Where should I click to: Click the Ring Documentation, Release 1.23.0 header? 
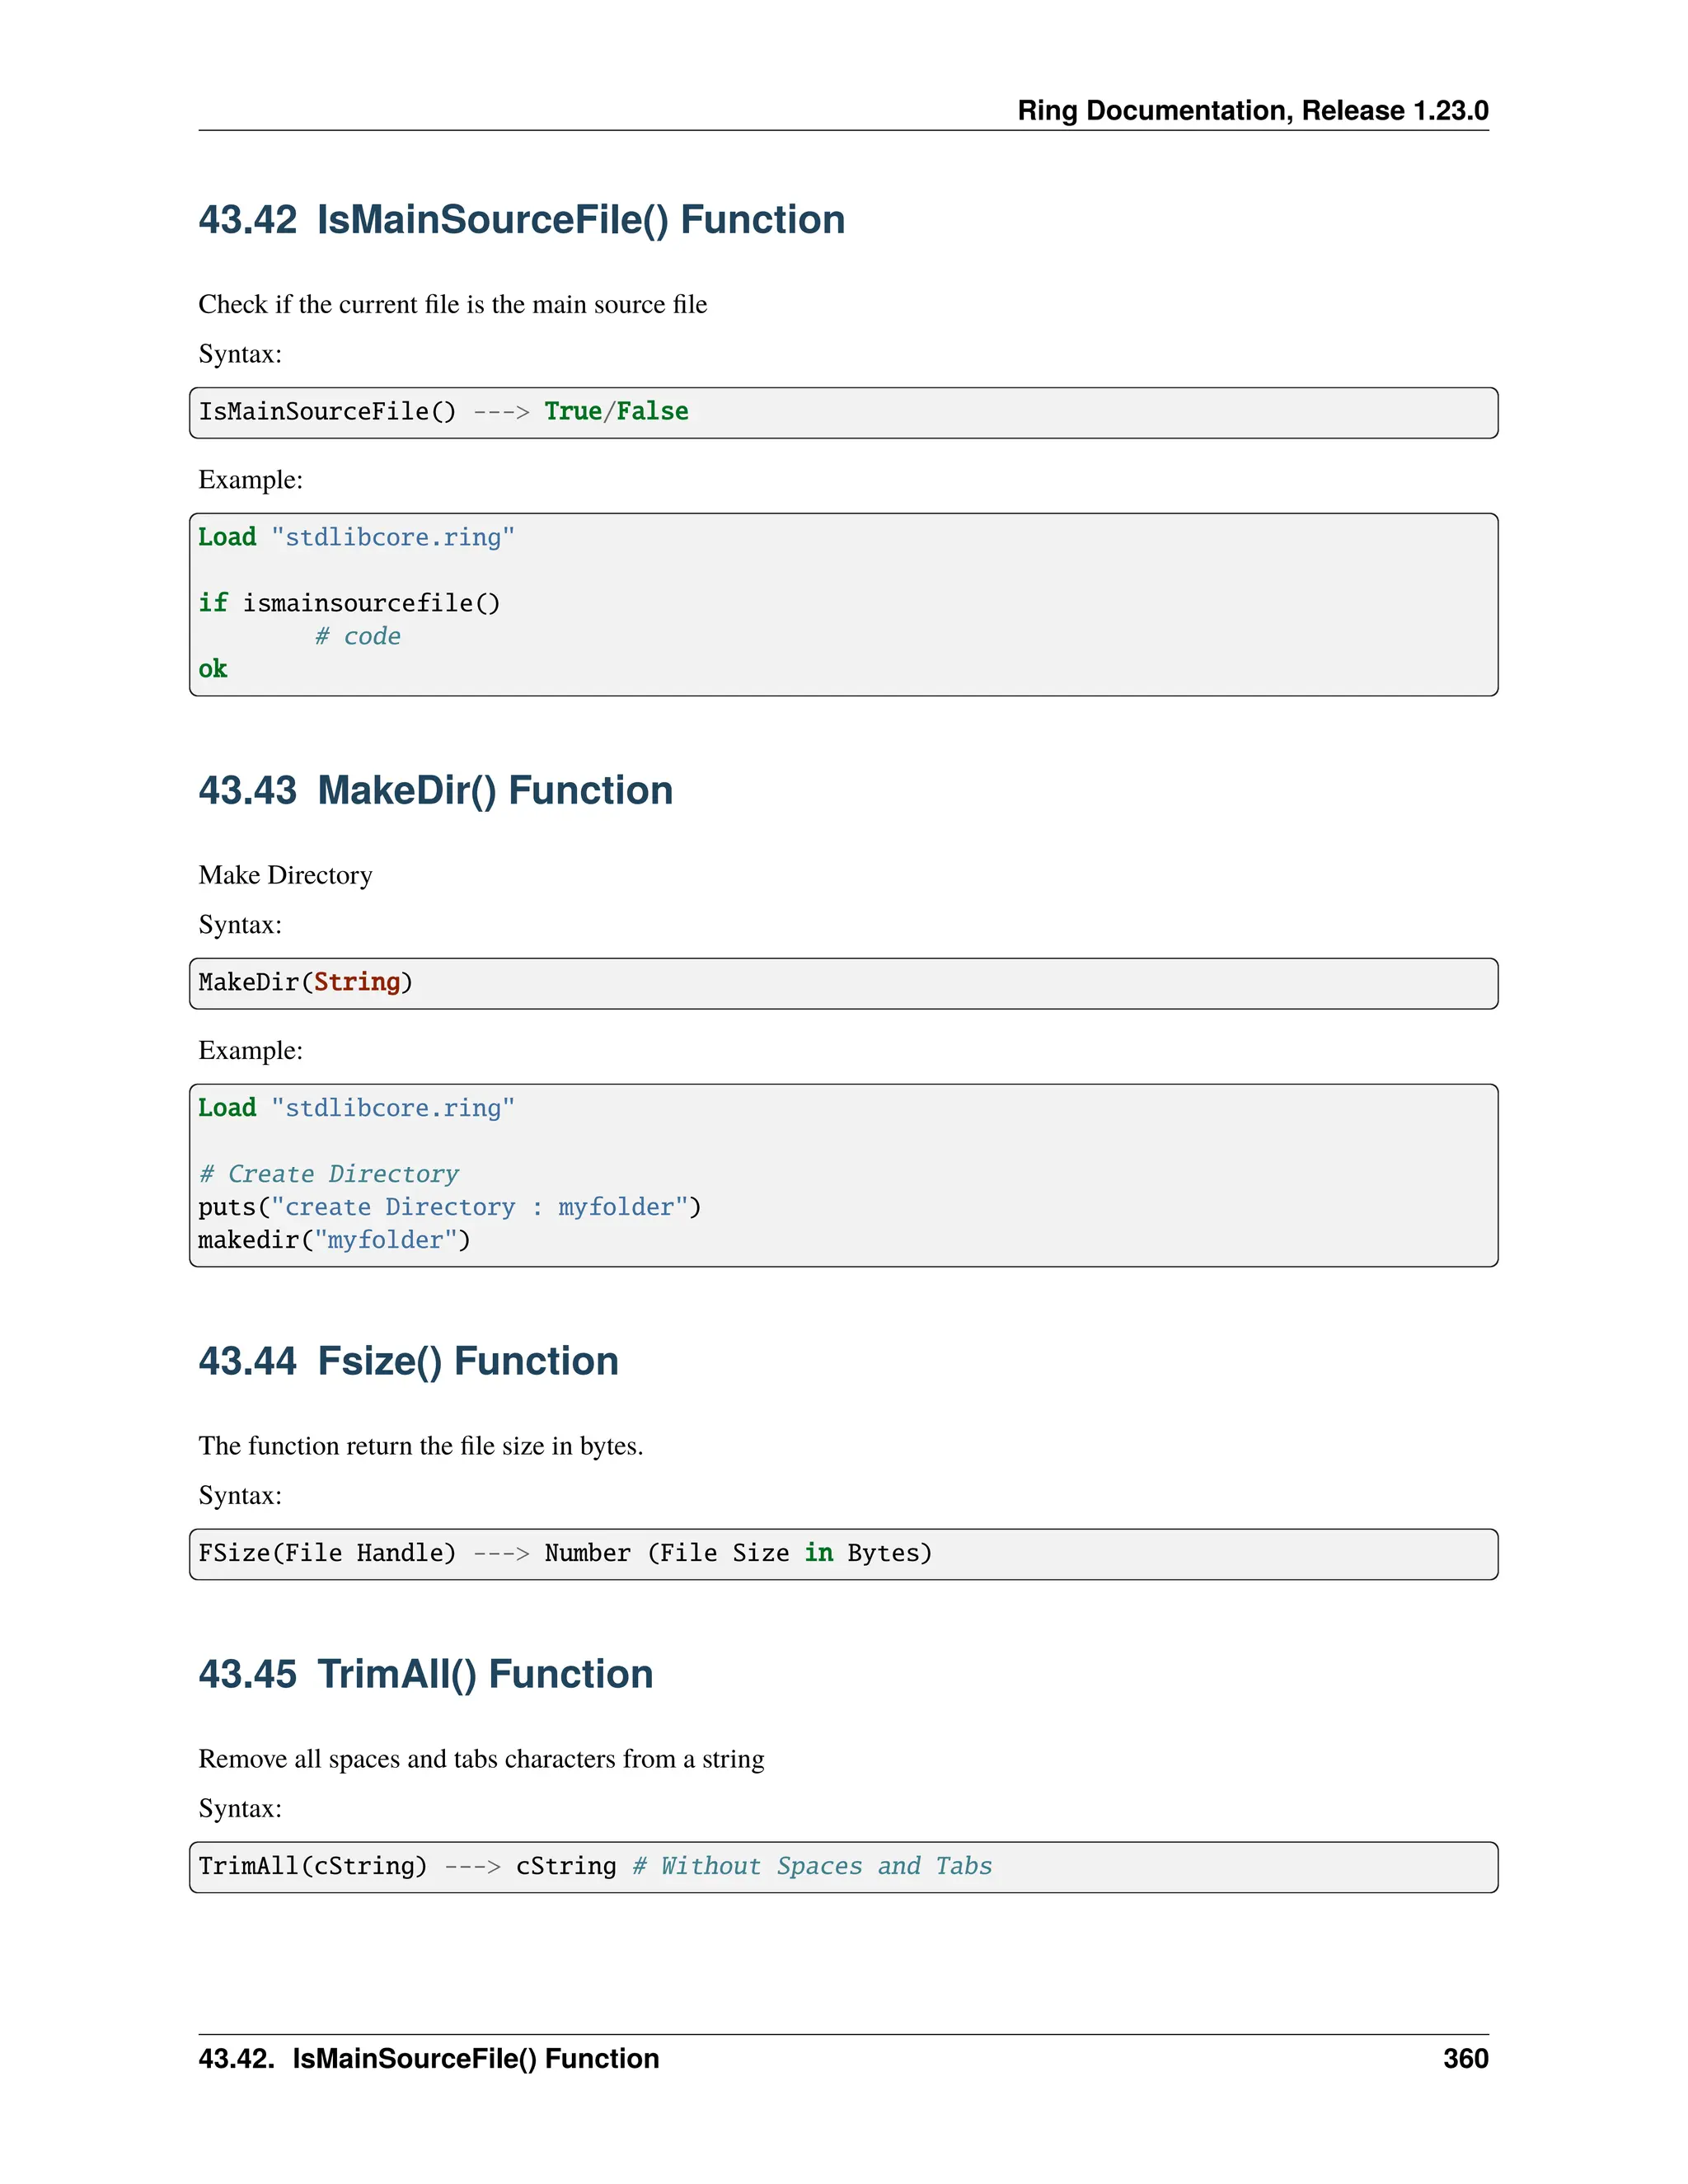pyautogui.click(x=1252, y=110)
